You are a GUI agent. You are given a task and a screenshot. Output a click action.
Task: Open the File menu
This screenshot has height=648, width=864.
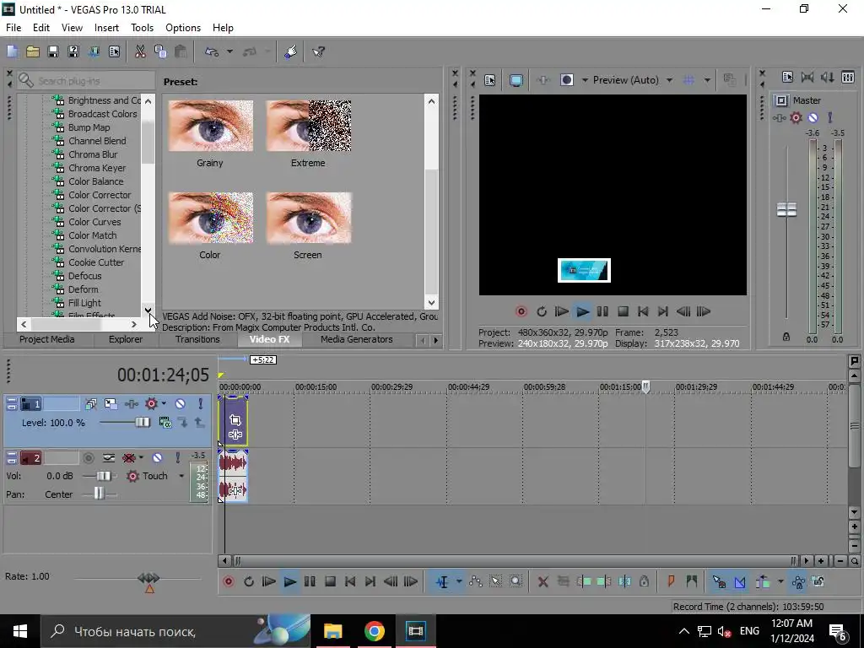pyautogui.click(x=13, y=28)
